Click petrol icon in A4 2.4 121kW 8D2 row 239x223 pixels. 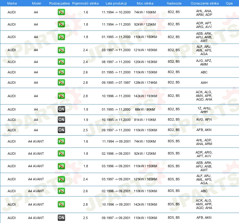click(x=61, y=50)
